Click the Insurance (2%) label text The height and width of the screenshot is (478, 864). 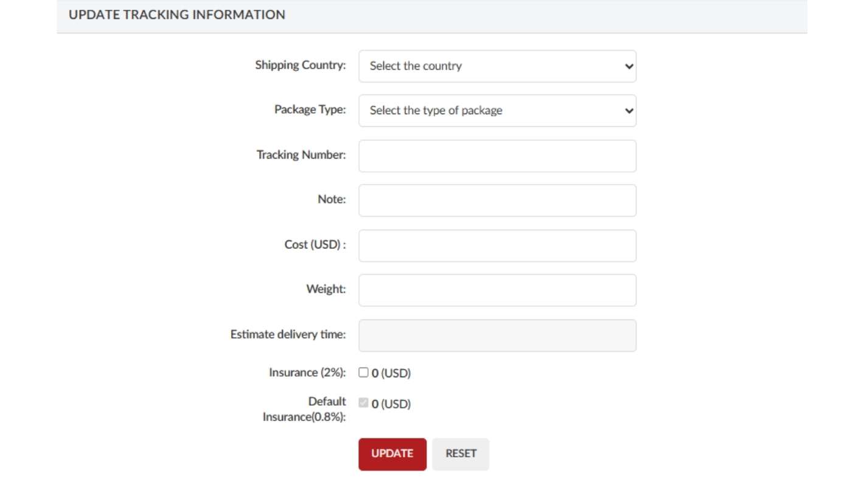pyautogui.click(x=307, y=372)
